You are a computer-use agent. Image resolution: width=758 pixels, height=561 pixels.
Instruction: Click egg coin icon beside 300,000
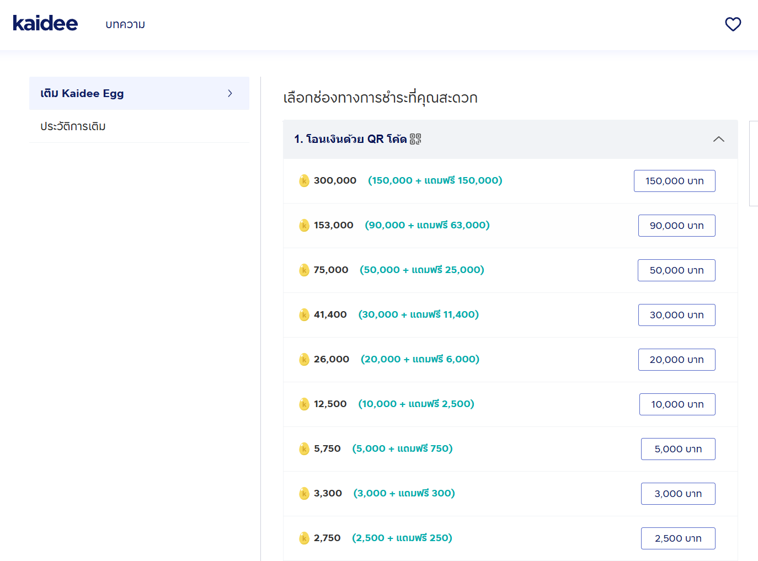(x=304, y=181)
